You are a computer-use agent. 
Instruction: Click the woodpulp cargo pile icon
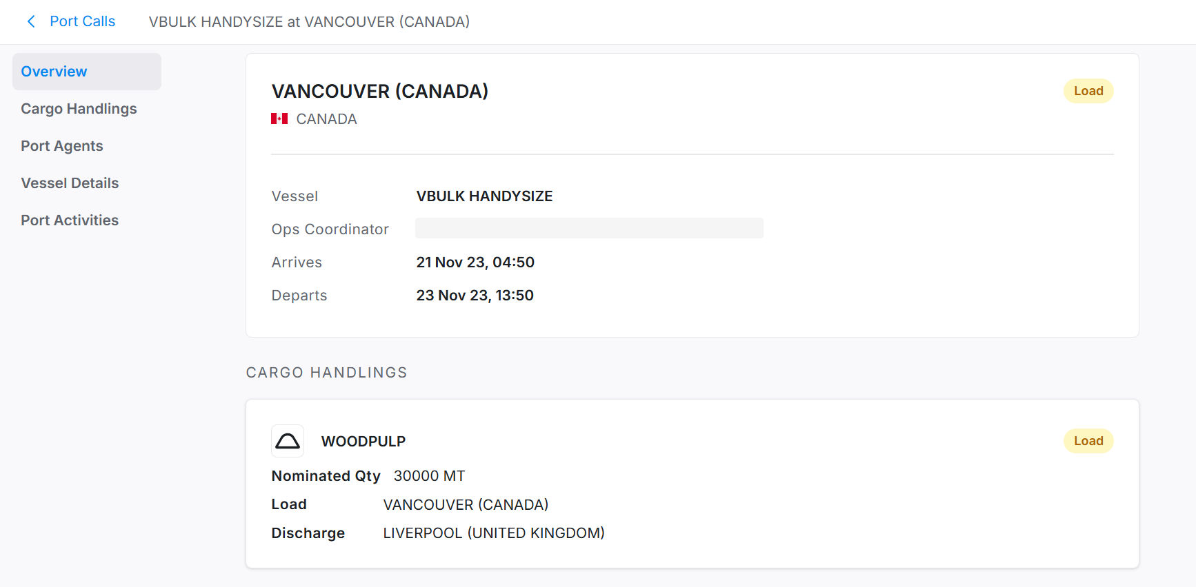(x=288, y=441)
